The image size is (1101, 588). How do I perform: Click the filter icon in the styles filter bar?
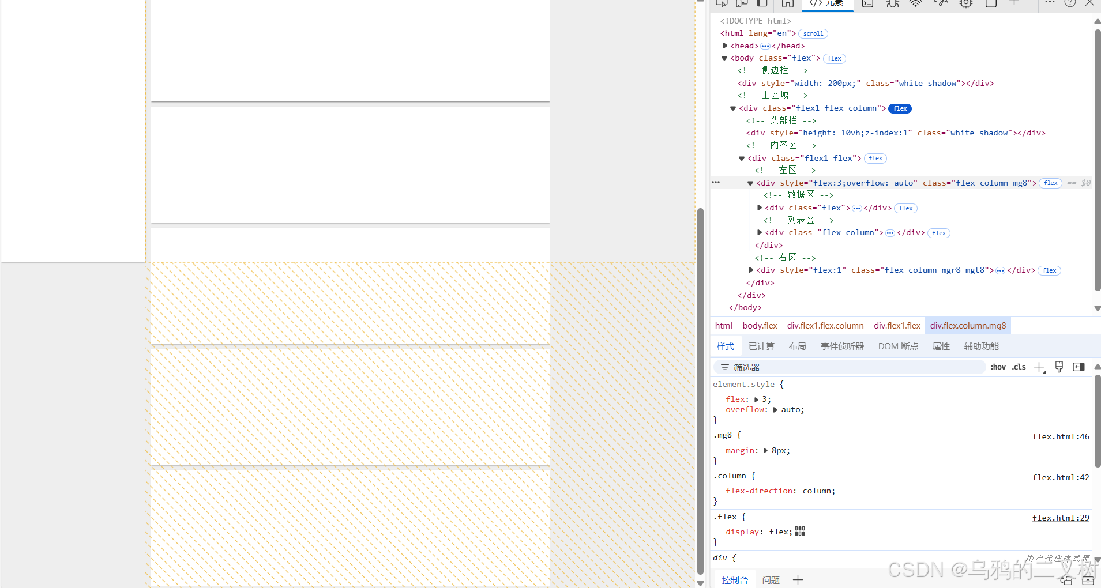tap(725, 367)
